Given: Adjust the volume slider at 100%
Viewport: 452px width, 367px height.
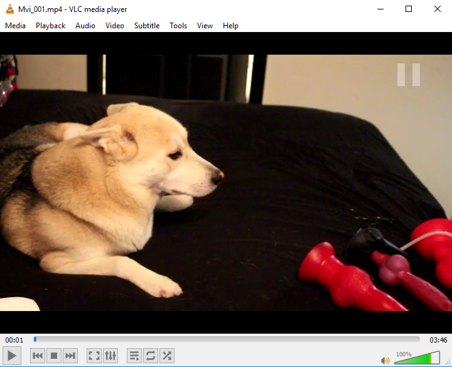Looking at the screenshot, I should coord(417,358).
